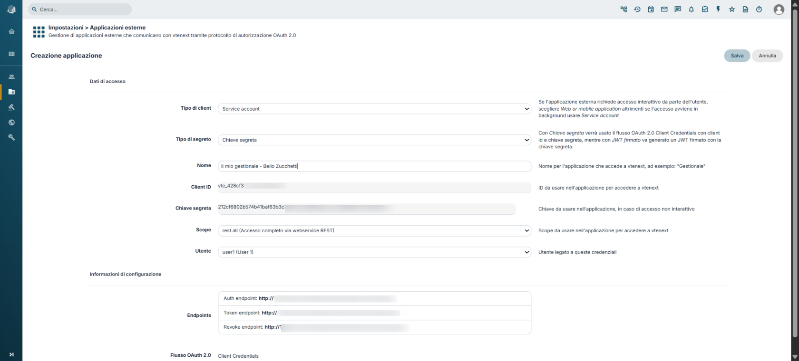Open the user profile avatar
Image resolution: width=799 pixels, height=361 pixels.
pyautogui.click(x=779, y=9)
